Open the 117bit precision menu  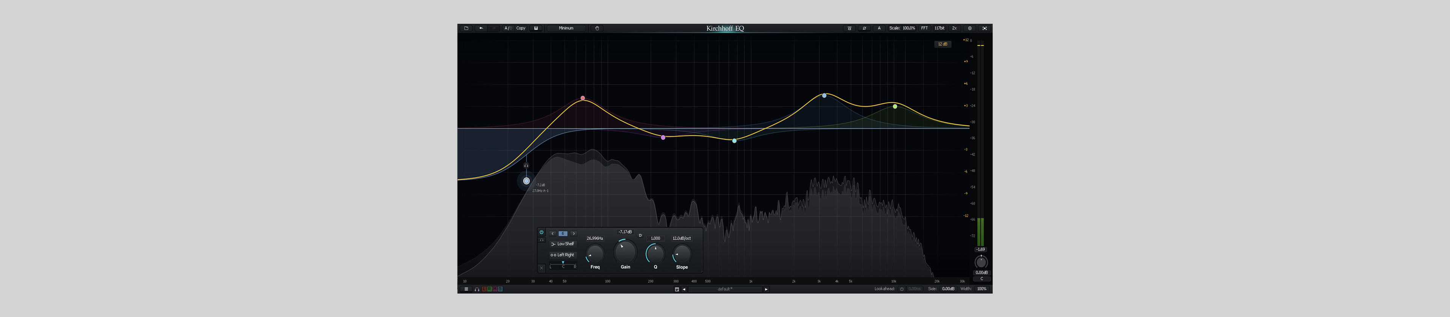pyautogui.click(x=939, y=28)
